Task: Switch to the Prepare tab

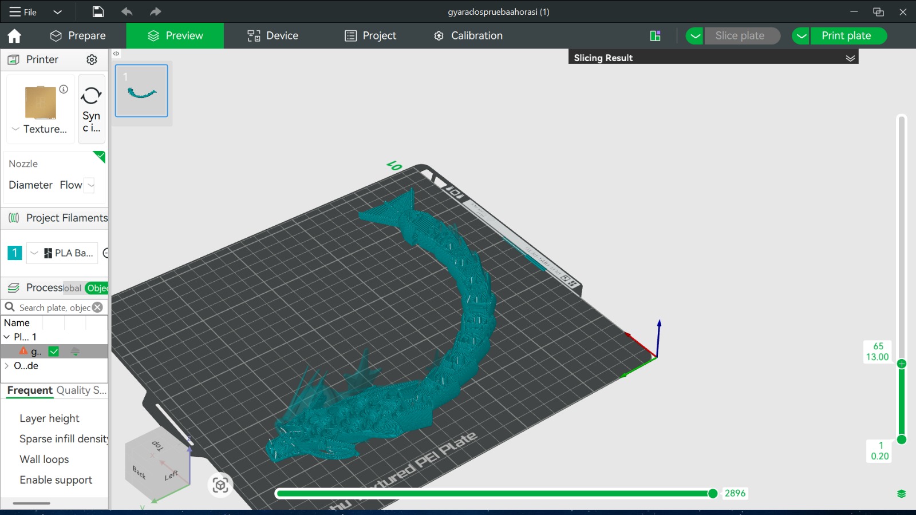Action: [x=78, y=36]
